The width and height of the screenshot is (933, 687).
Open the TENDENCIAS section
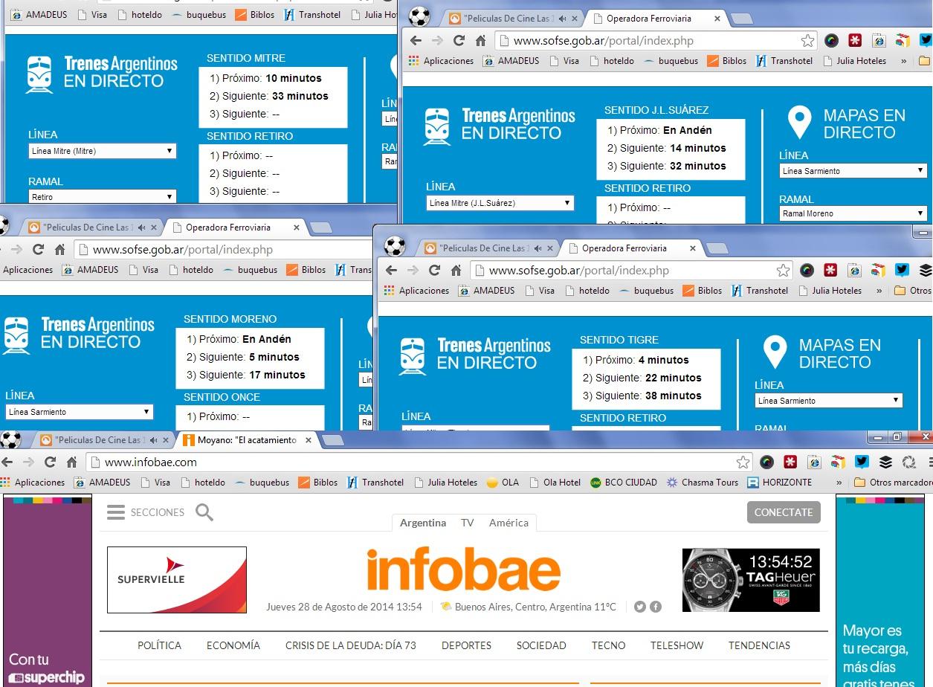[759, 645]
